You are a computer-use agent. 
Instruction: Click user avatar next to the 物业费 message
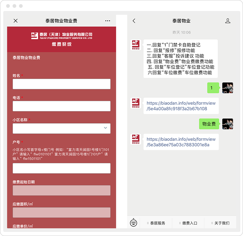coord(228,124)
